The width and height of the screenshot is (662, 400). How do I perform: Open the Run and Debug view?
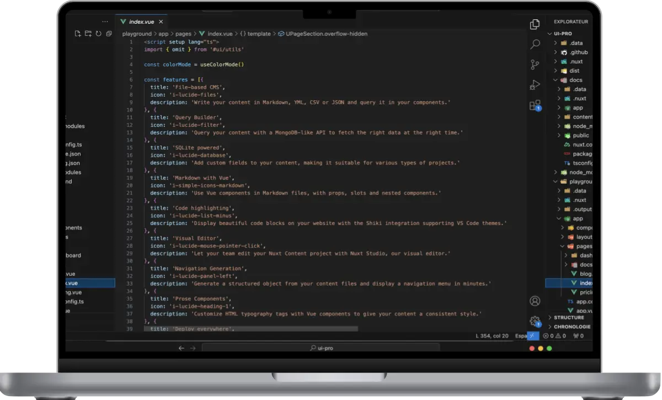pyautogui.click(x=535, y=85)
